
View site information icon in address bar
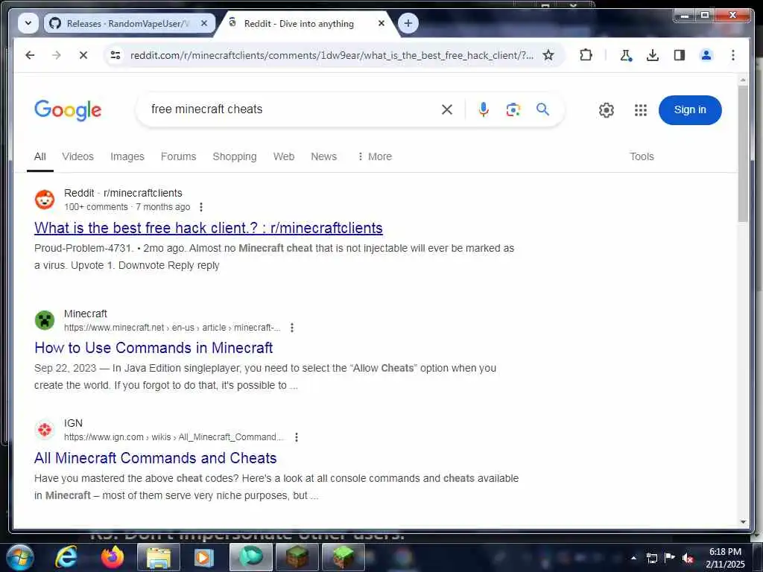[115, 55]
